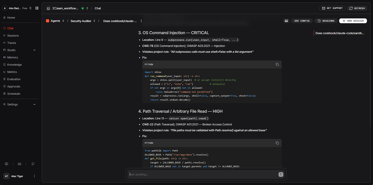The width and height of the screenshot is (373, 185).
Task: Copy the get_file Python code block
Action: [x=277, y=143]
